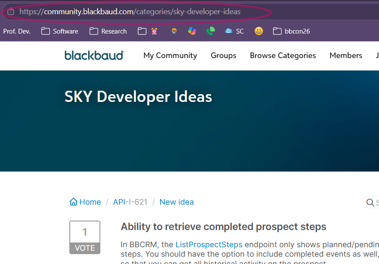This screenshot has height=264, width=379.
Task: Open the bbcon26 bookmarks folder
Action: coord(291,31)
